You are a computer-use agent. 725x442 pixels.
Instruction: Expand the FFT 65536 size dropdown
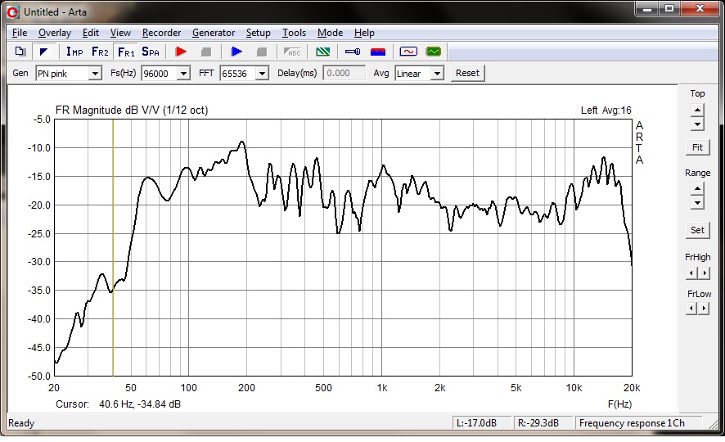(262, 74)
